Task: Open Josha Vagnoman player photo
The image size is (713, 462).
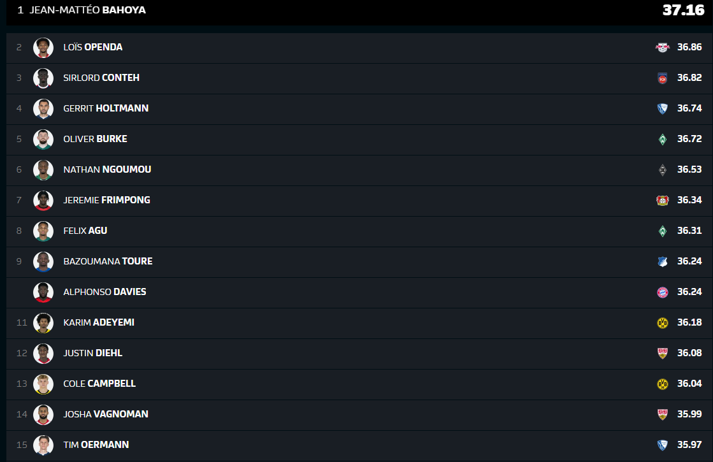Action: 43,415
